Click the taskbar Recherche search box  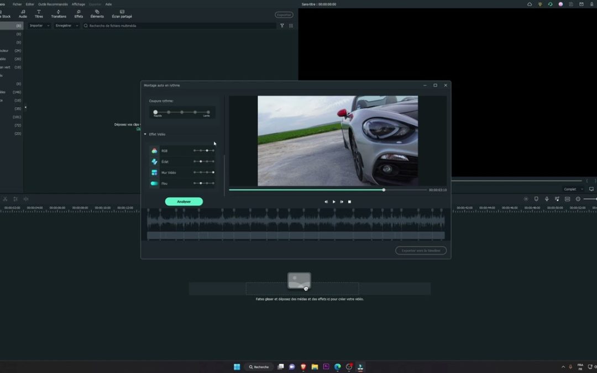click(259, 367)
